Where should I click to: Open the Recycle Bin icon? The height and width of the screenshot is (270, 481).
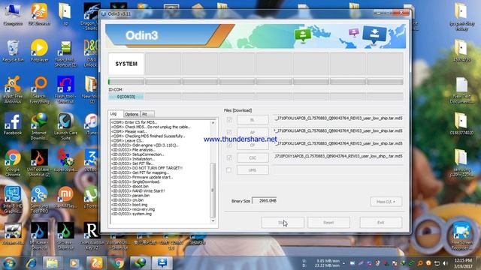tap(13, 51)
